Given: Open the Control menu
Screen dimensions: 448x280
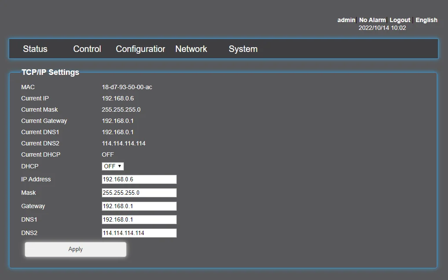Looking at the screenshot, I should pyautogui.click(x=87, y=49).
